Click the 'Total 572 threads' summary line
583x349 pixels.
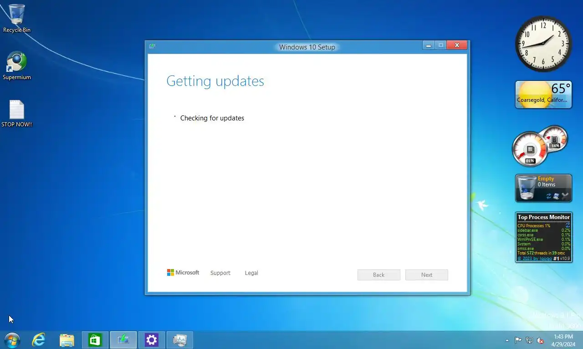(541, 253)
